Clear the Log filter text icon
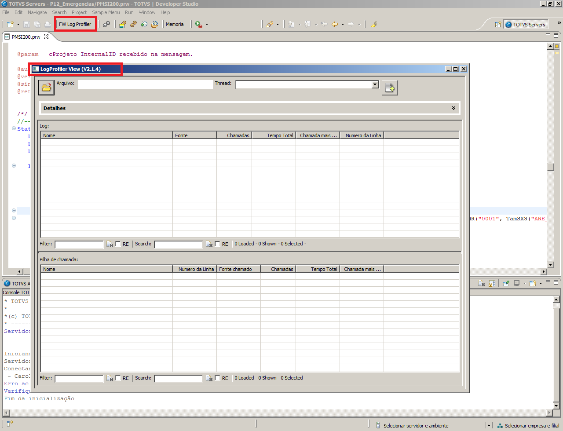The image size is (563, 431). (x=110, y=244)
